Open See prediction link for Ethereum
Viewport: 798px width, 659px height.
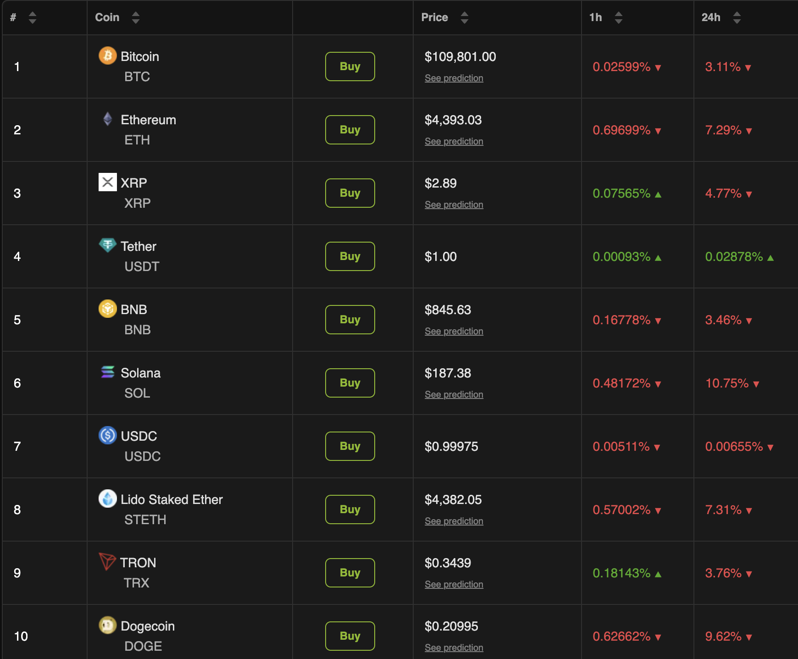pyautogui.click(x=454, y=142)
